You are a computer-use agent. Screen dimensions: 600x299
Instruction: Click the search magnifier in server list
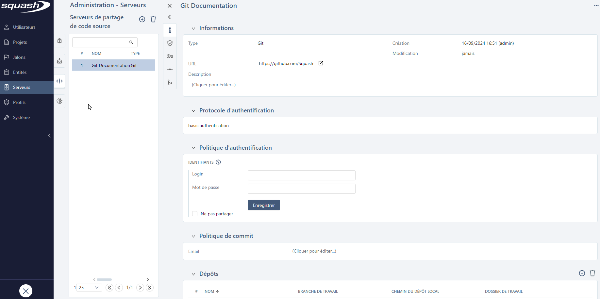click(x=131, y=42)
